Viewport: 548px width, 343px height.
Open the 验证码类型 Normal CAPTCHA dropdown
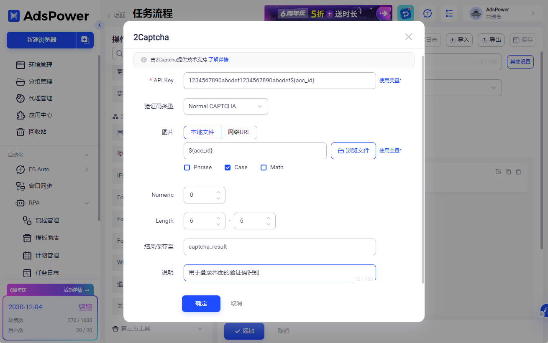coord(225,107)
